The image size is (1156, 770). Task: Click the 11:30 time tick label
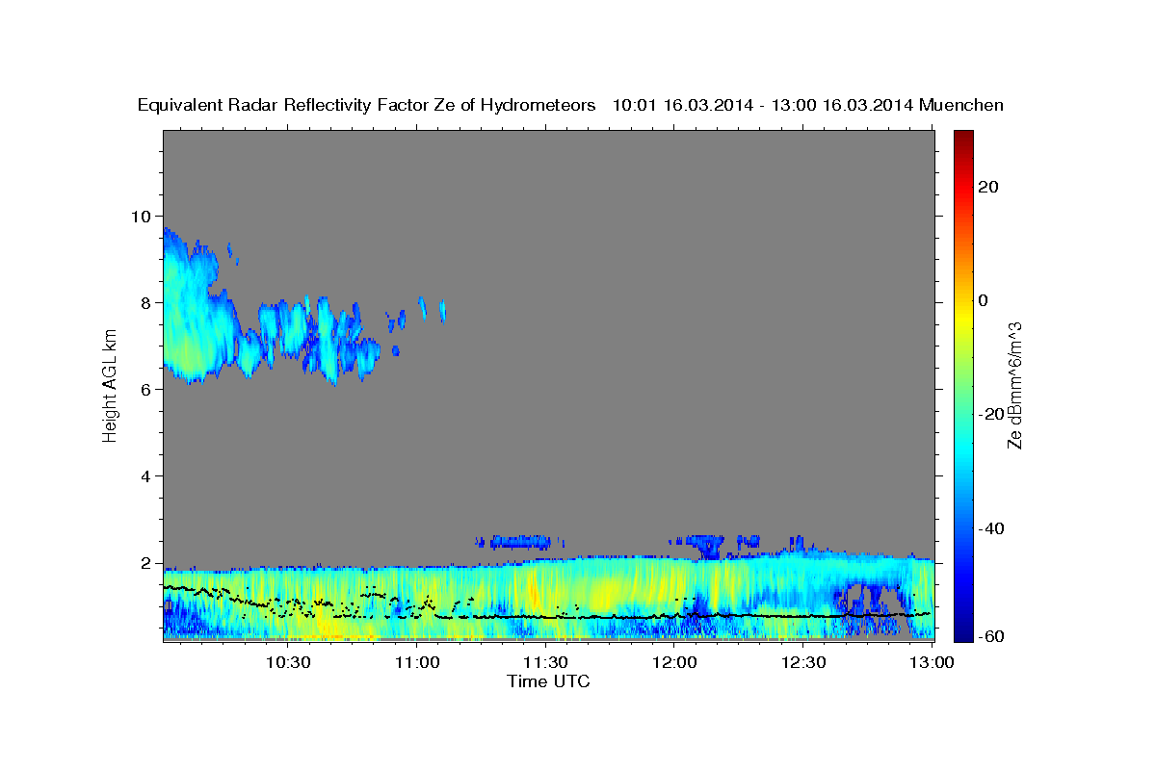tap(546, 662)
